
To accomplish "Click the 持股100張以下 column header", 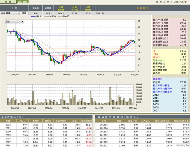I will pos(162,121).
